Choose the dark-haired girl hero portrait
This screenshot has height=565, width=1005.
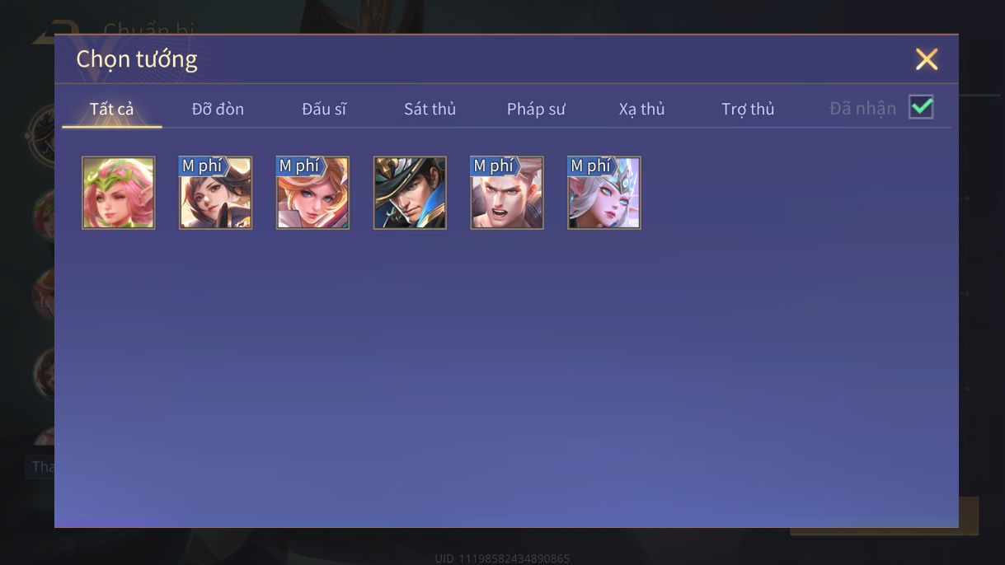pos(216,193)
